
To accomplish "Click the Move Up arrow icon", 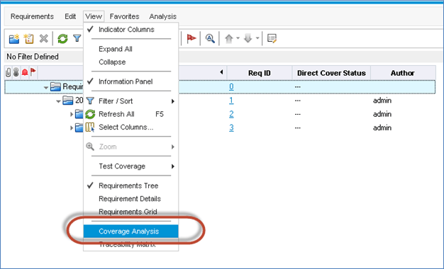I will click(229, 38).
